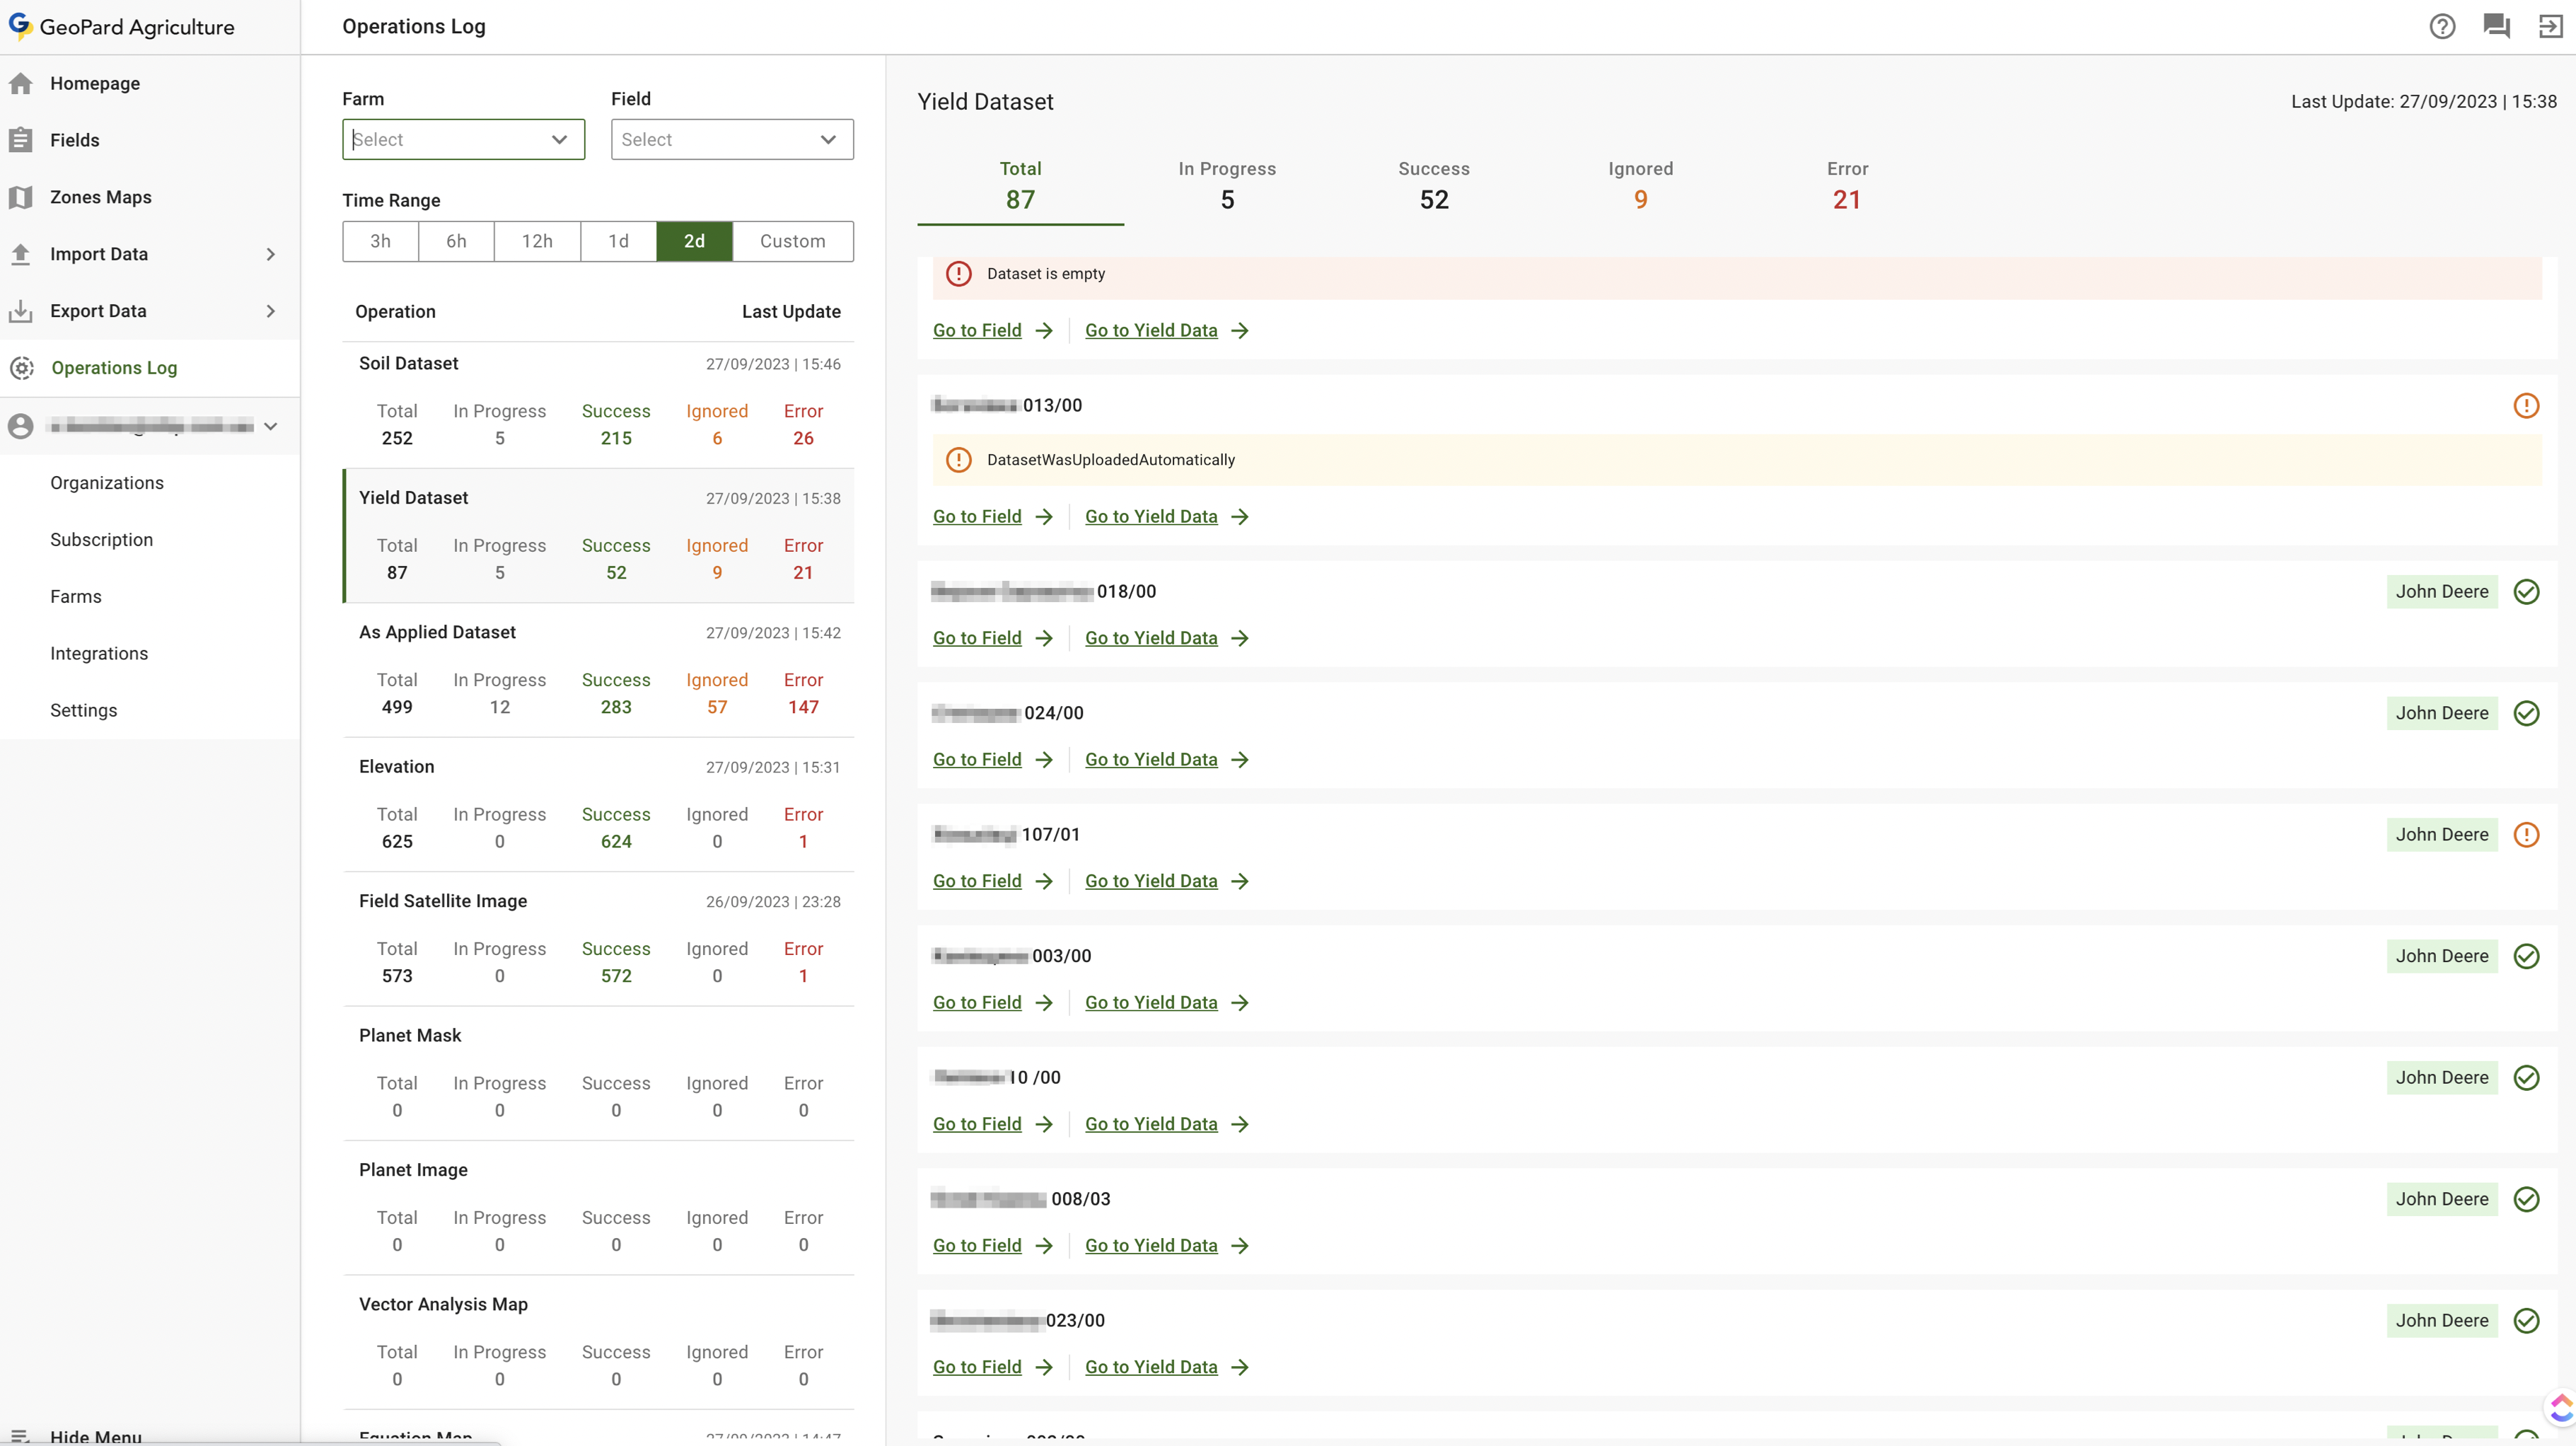Click the success checkmark on 018/00 row
The width and height of the screenshot is (2576, 1446).
[x=2526, y=591]
